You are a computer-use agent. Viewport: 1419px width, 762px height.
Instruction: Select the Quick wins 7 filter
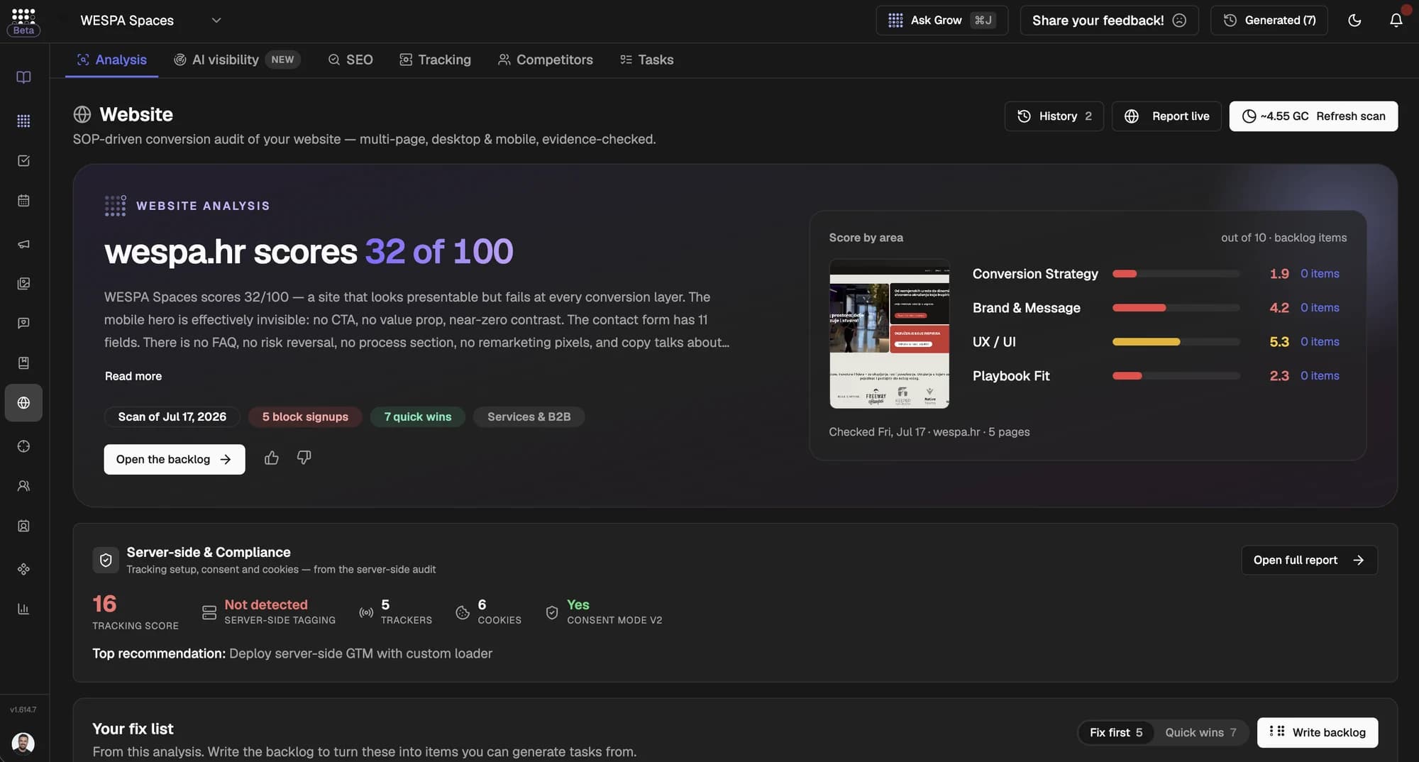pos(1200,732)
